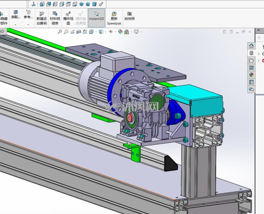264x214 pixels.
Task: Select the Section View icon
Action: click(79, 32)
